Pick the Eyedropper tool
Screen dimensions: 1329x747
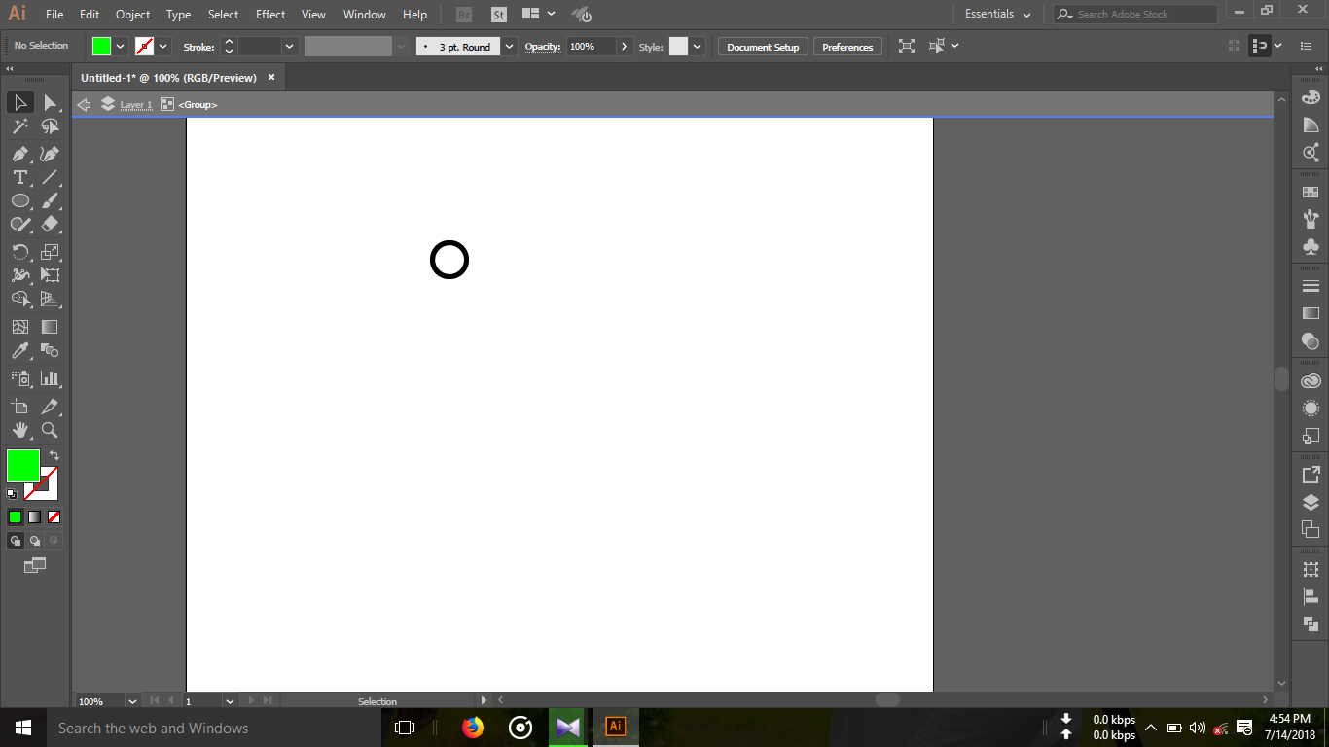coord(19,350)
